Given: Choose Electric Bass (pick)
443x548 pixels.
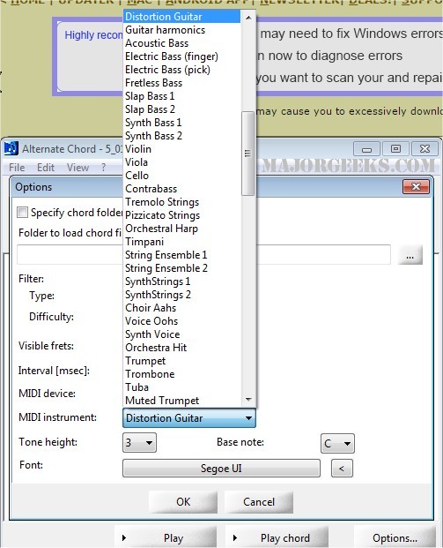Looking at the screenshot, I should coord(182,70).
